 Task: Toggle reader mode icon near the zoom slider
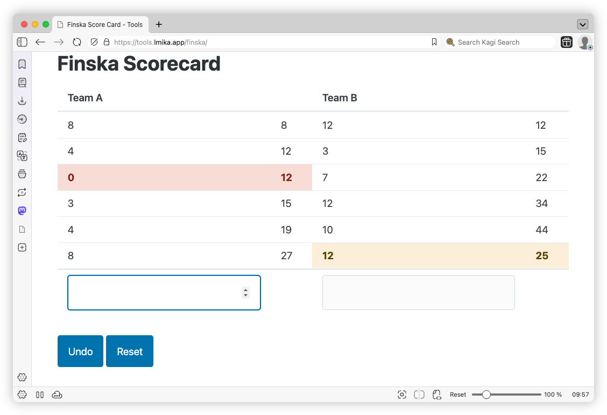click(419, 395)
